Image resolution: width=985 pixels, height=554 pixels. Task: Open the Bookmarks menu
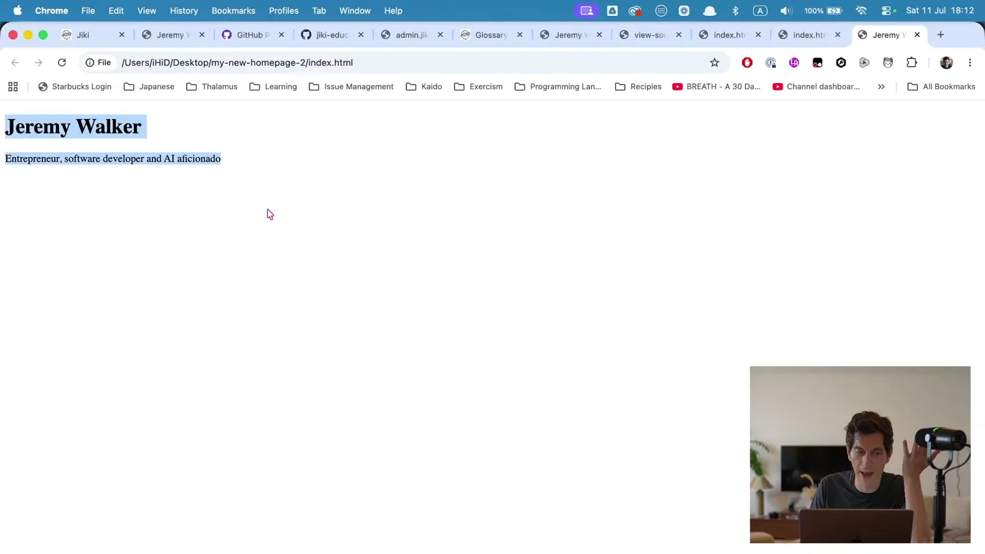(233, 10)
